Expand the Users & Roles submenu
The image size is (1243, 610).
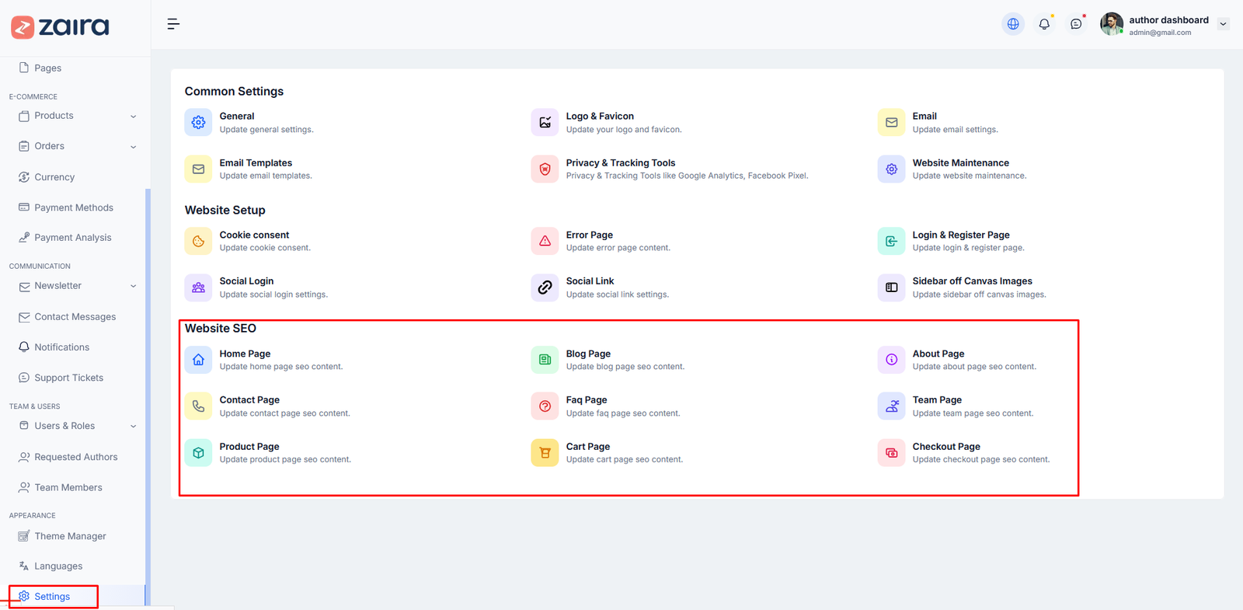133,427
